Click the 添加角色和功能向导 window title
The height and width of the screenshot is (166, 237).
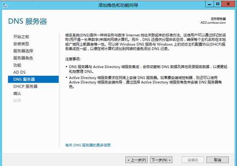coord(118,5)
